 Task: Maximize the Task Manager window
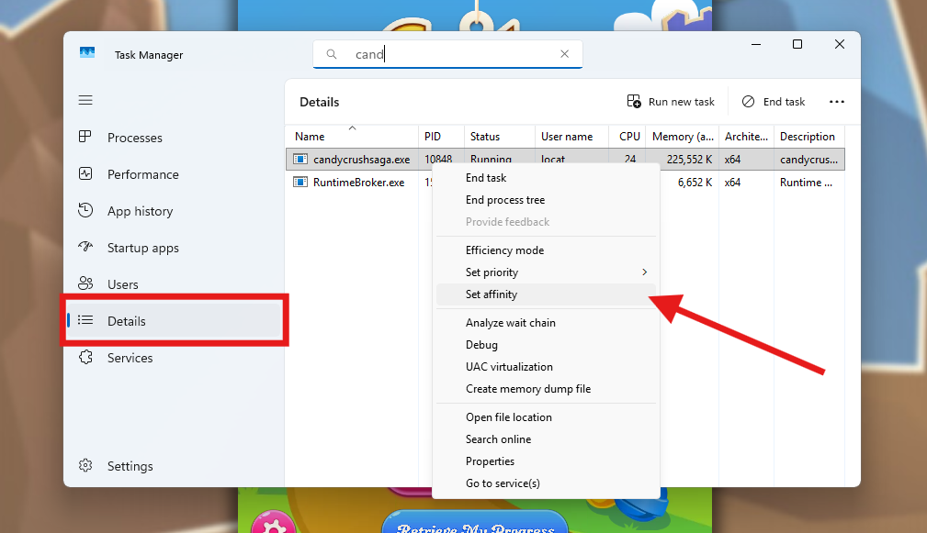(x=797, y=44)
